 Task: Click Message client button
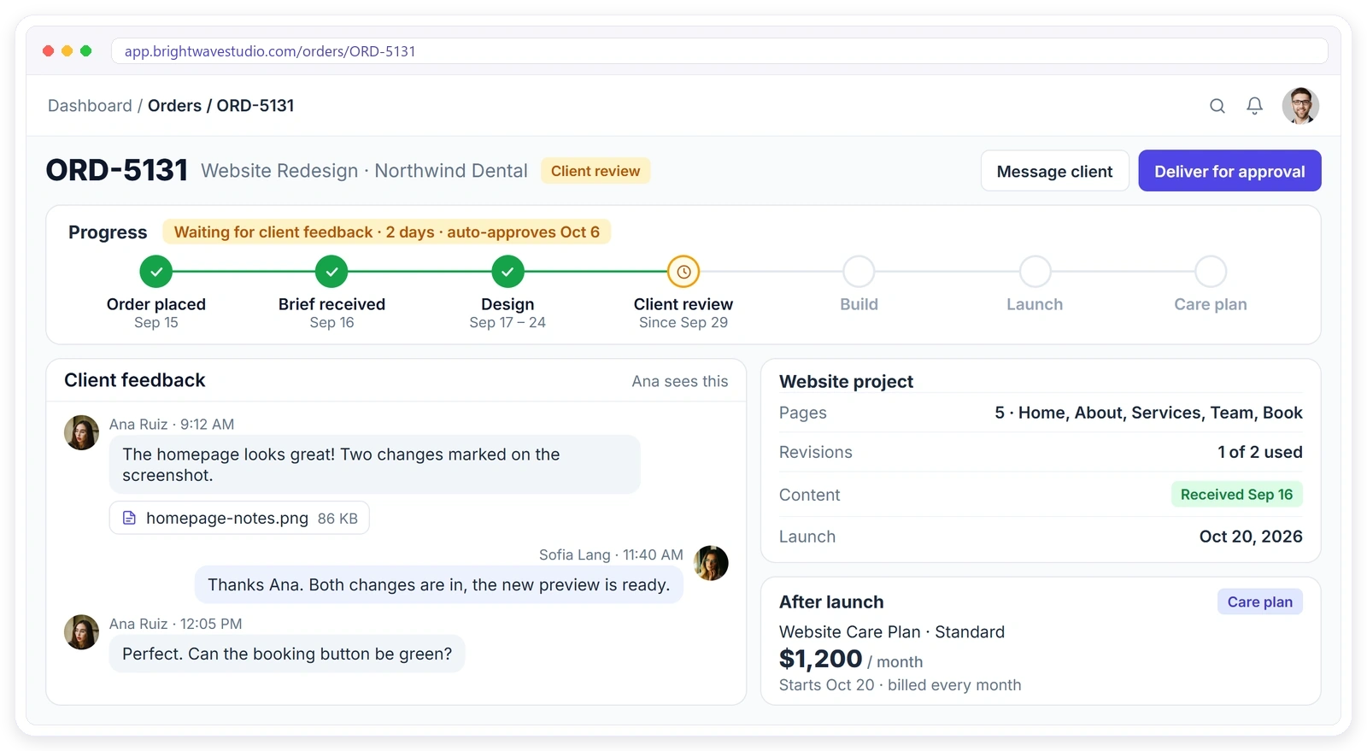tap(1055, 171)
